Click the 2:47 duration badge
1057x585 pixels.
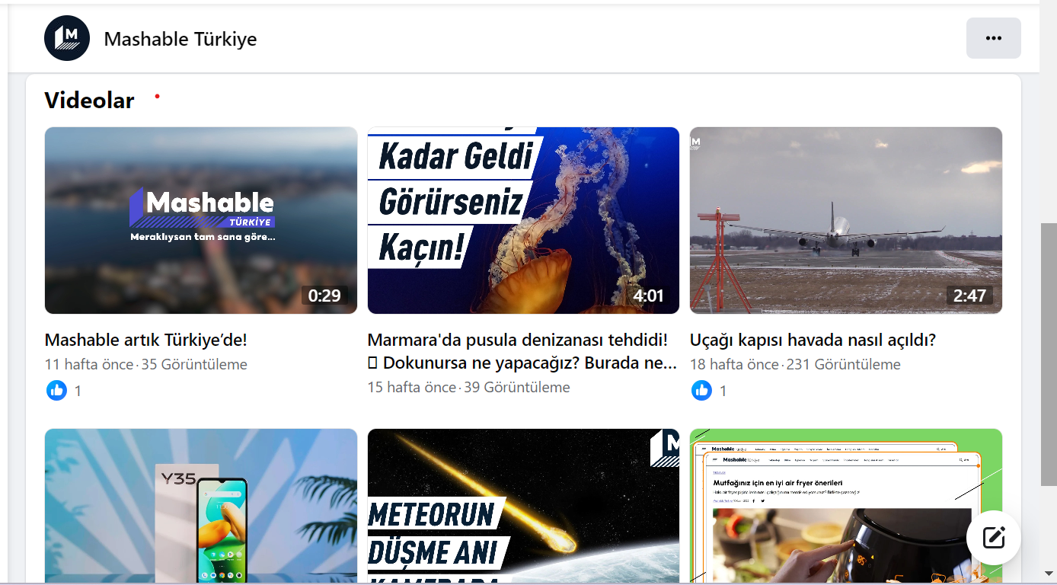pyautogui.click(x=969, y=296)
